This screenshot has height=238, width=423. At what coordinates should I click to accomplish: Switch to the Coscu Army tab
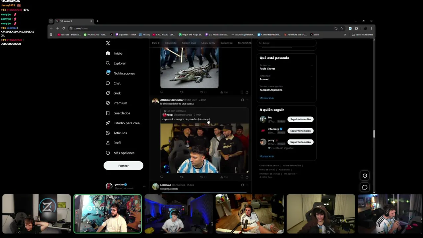tap(208, 43)
